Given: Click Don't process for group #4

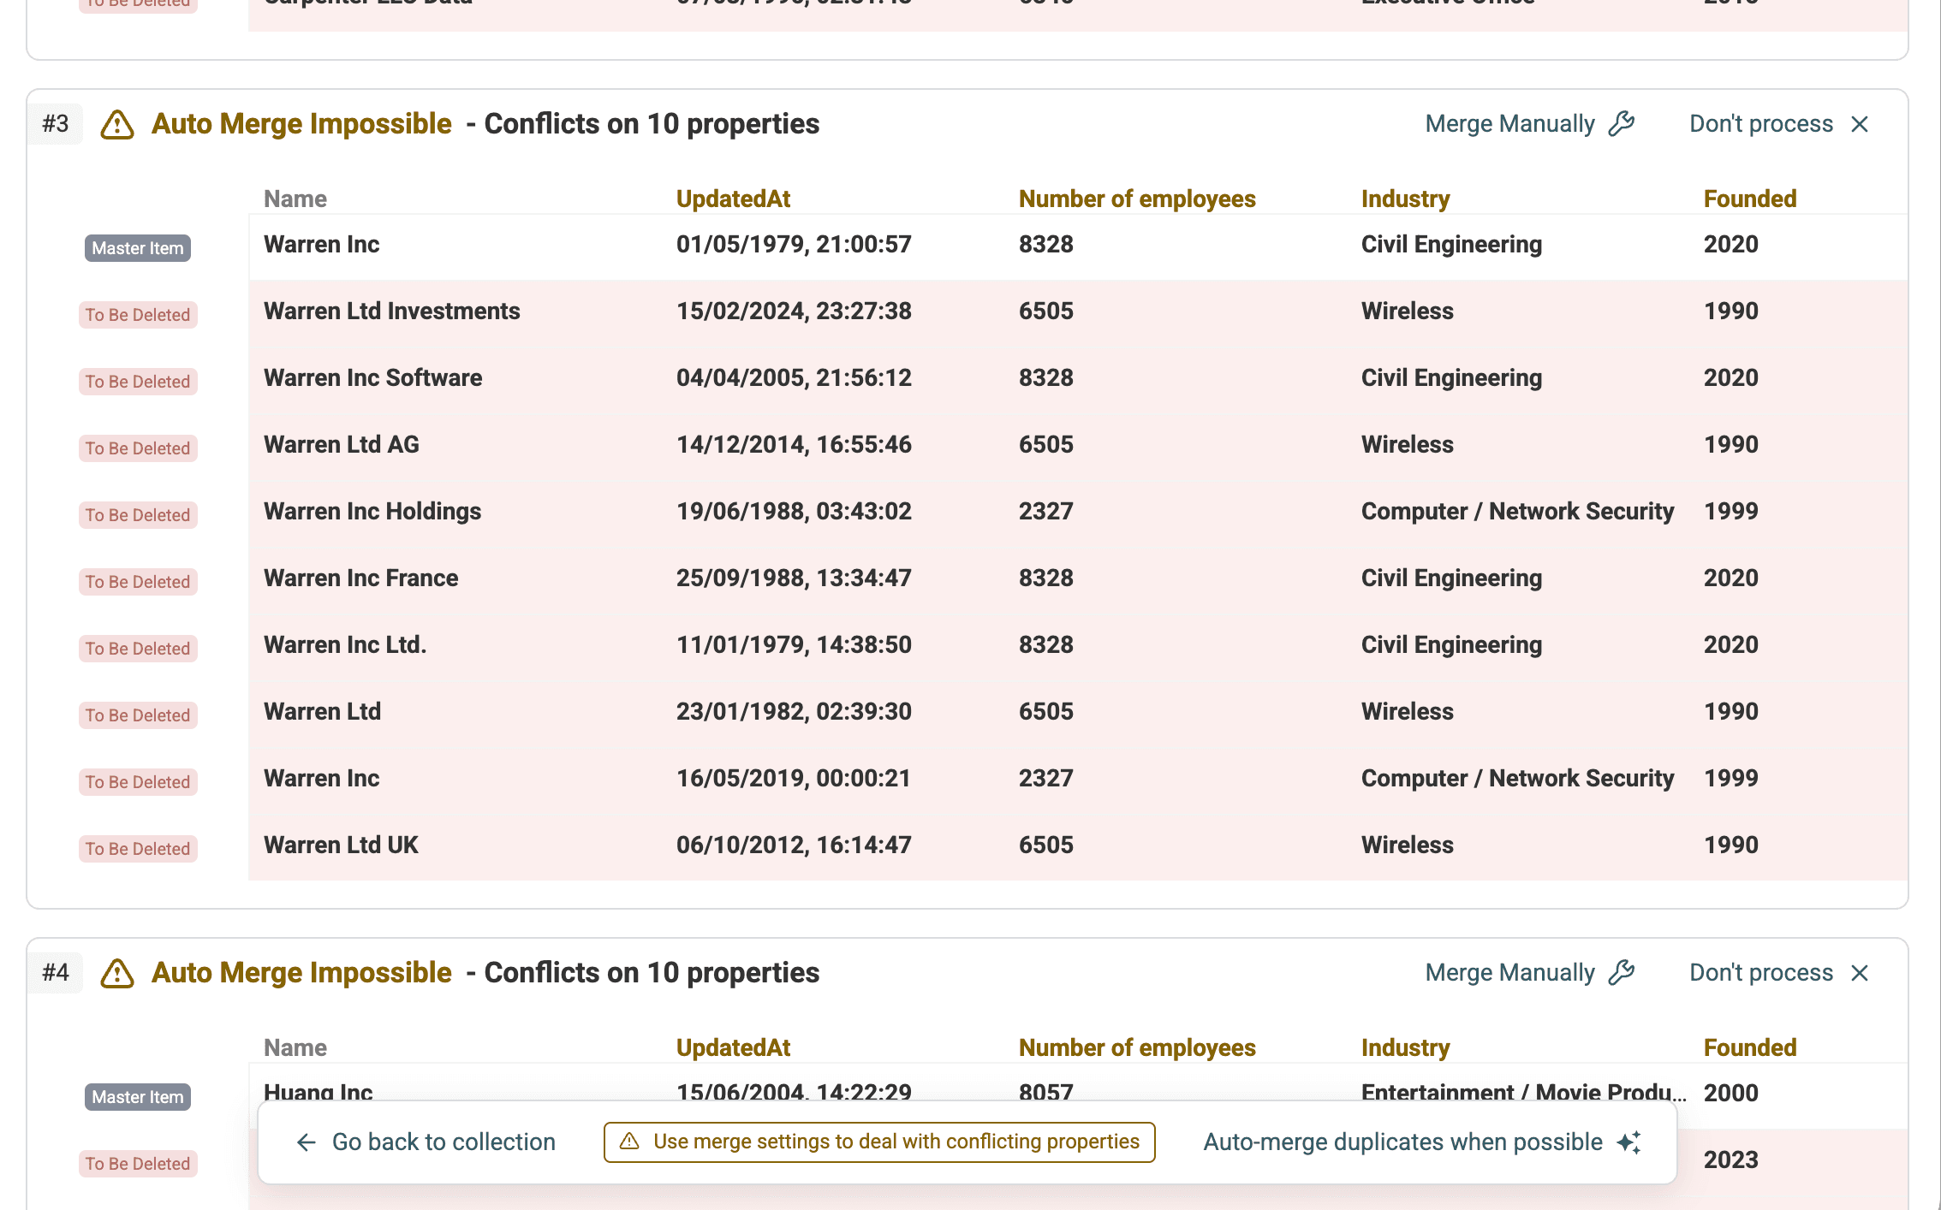Looking at the screenshot, I should point(1779,973).
